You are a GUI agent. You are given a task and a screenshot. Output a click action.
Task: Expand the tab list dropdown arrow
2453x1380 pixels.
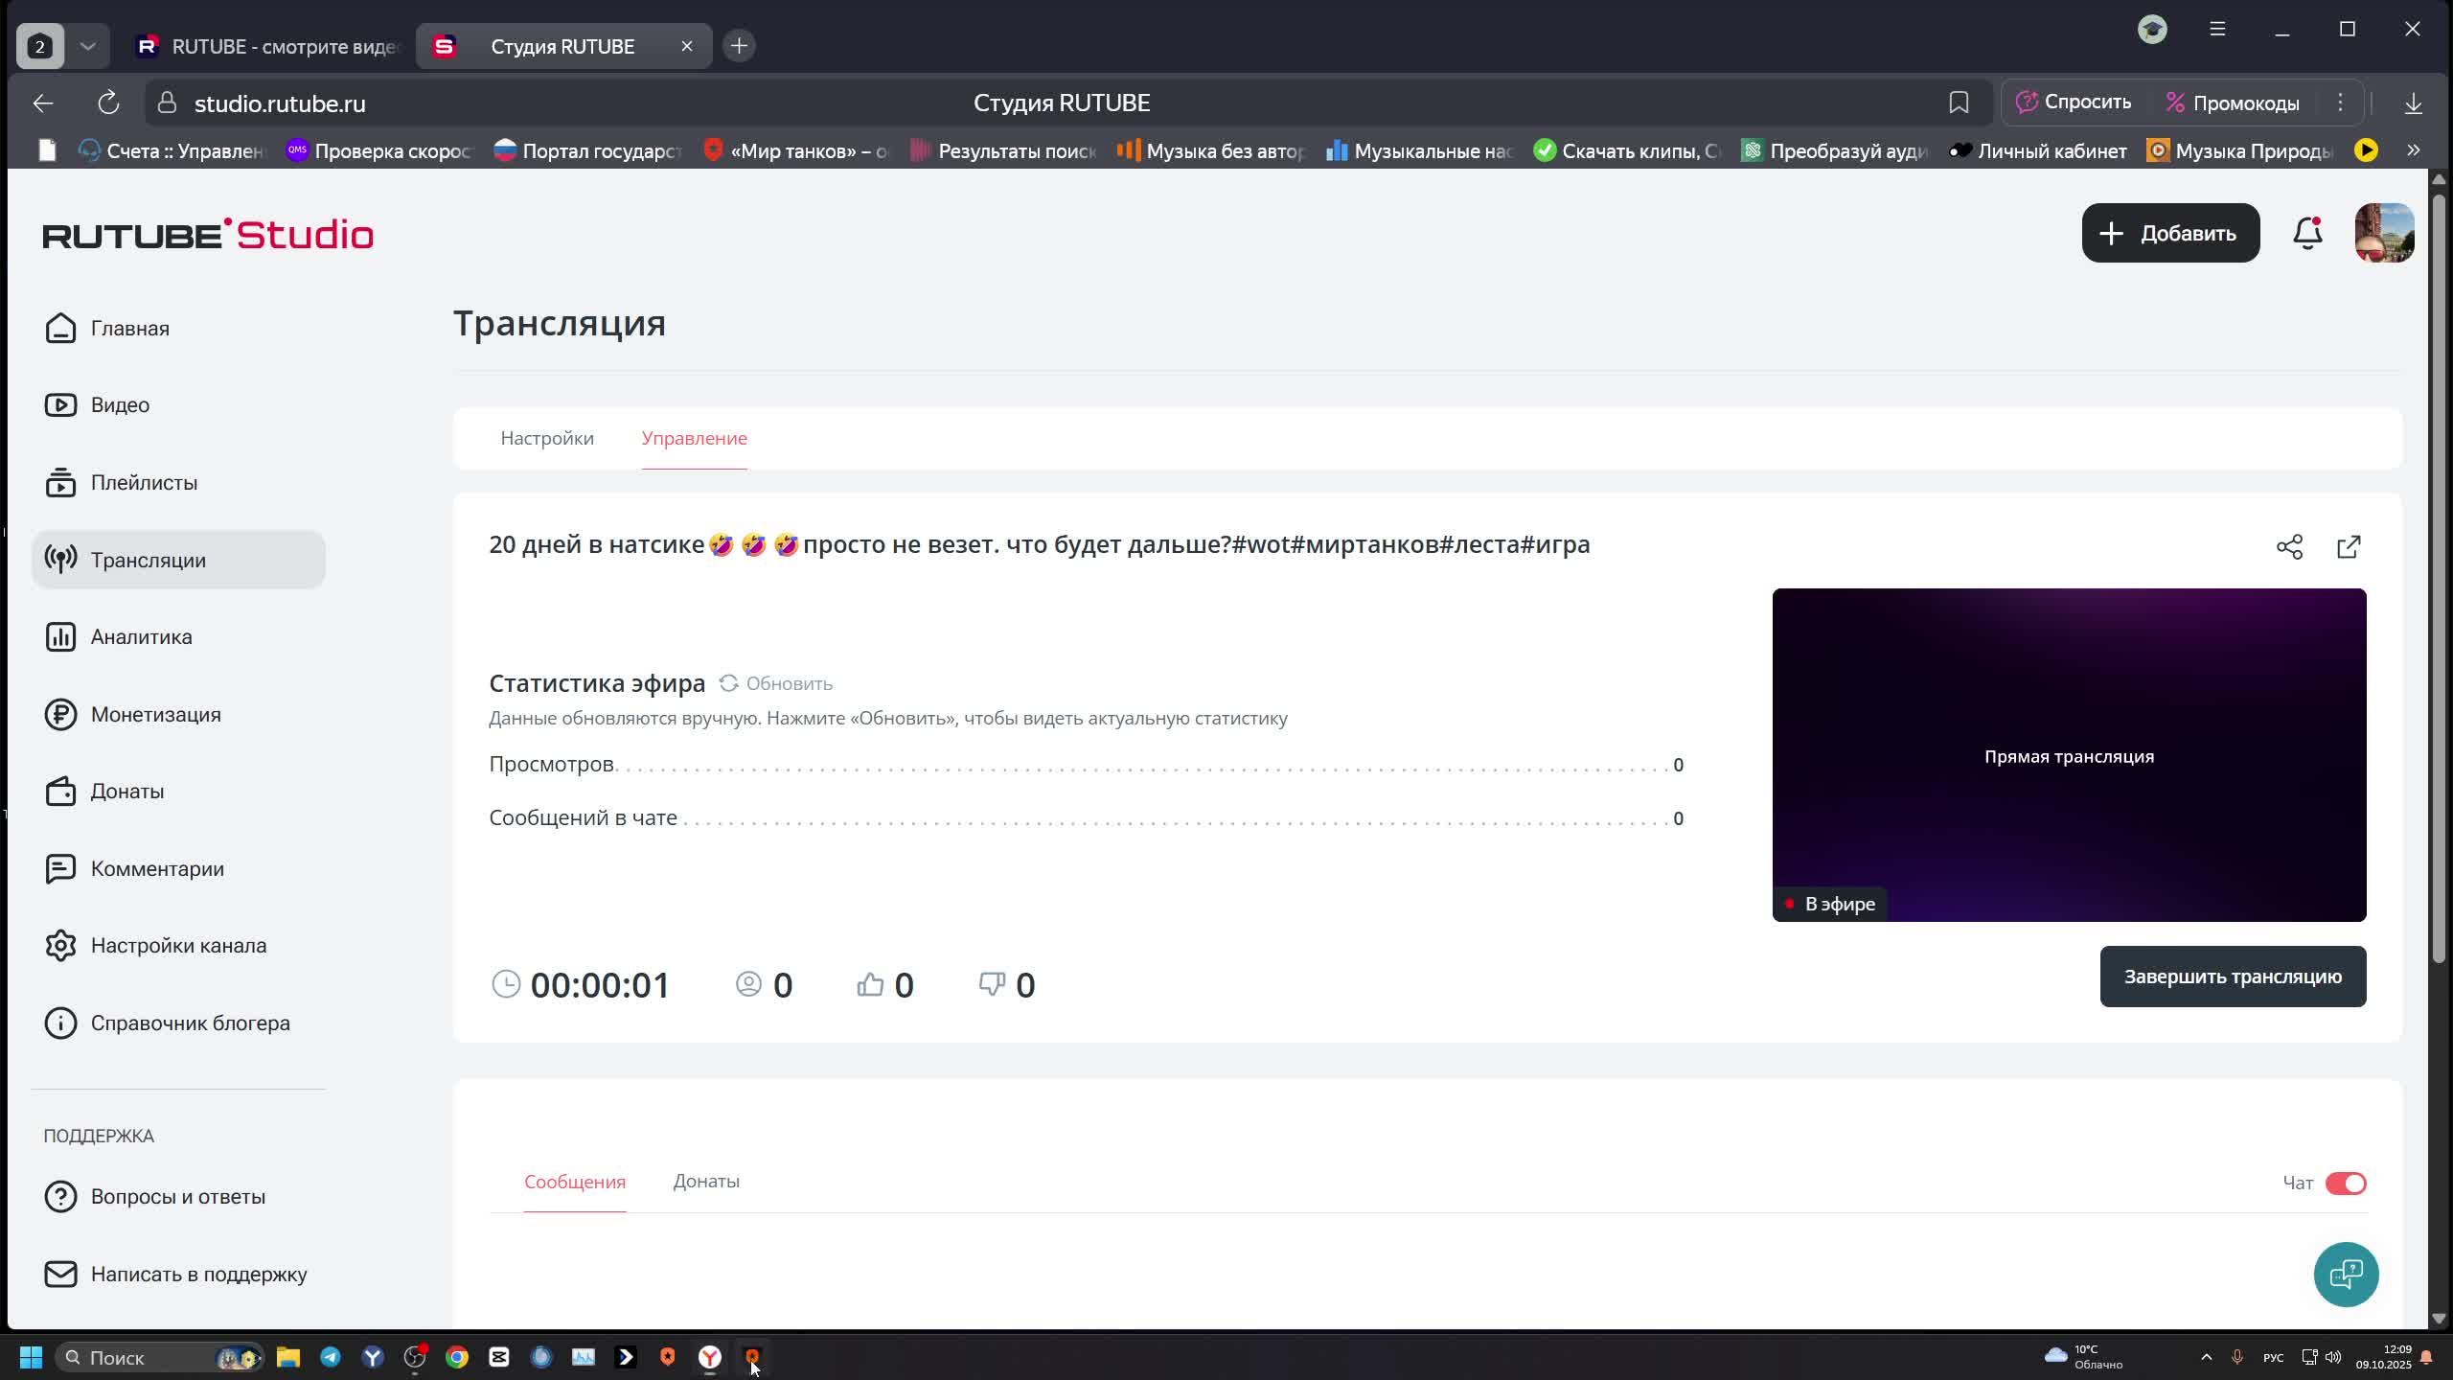pyautogui.click(x=88, y=46)
